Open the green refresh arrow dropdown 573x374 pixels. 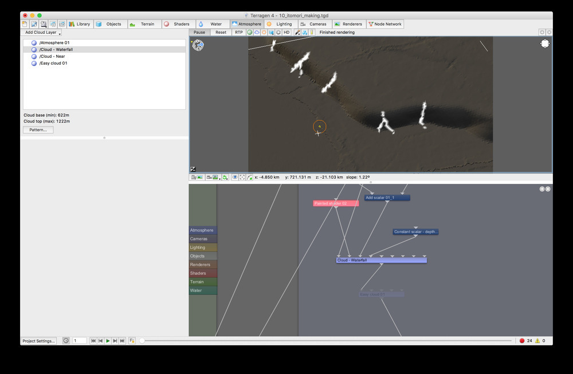pos(225,177)
